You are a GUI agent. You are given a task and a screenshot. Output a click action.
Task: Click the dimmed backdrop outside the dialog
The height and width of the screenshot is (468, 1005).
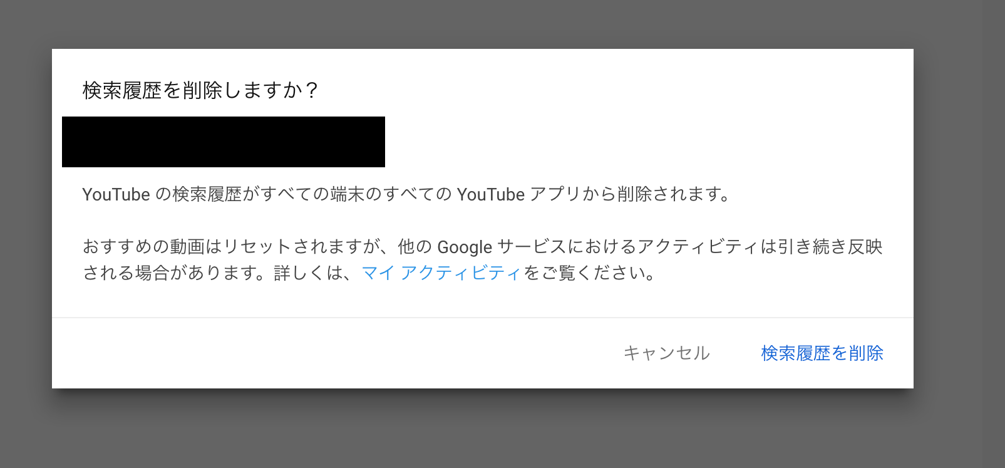501,432
